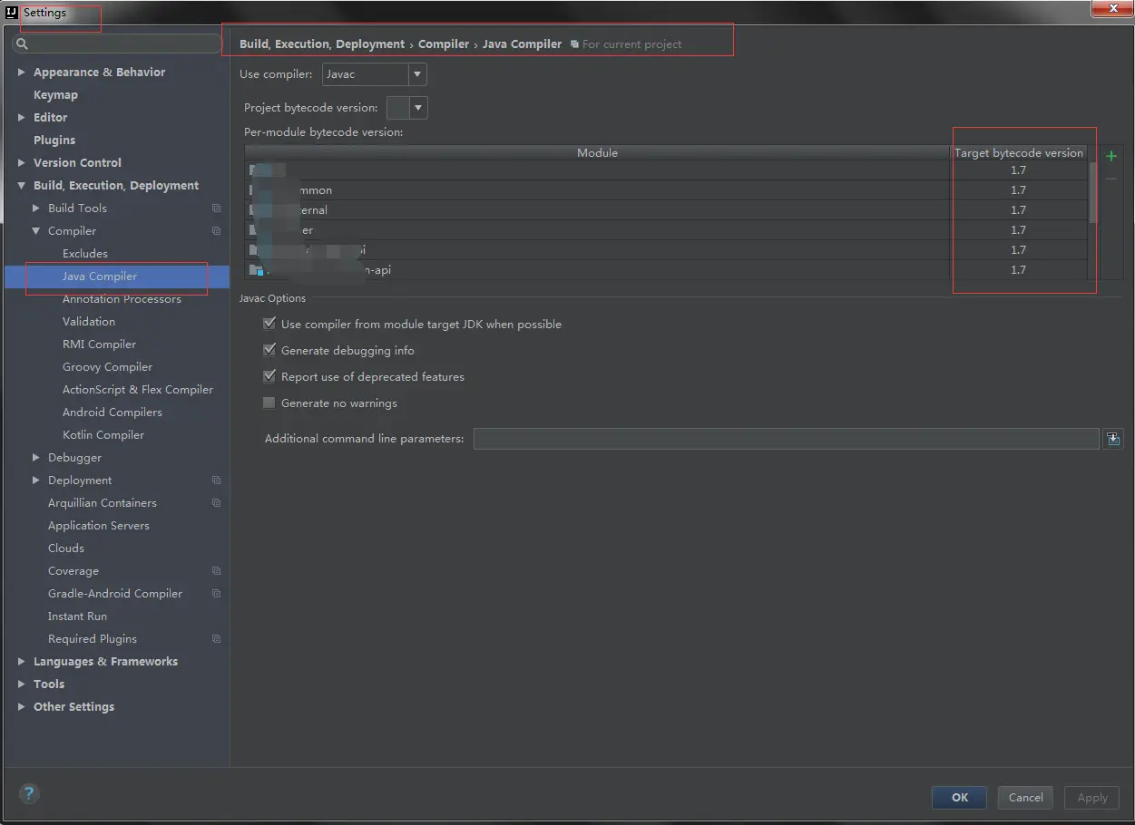The image size is (1135, 825).
Task: Enable Generate no warnings checkbox
Action: (x=269, y=403)
